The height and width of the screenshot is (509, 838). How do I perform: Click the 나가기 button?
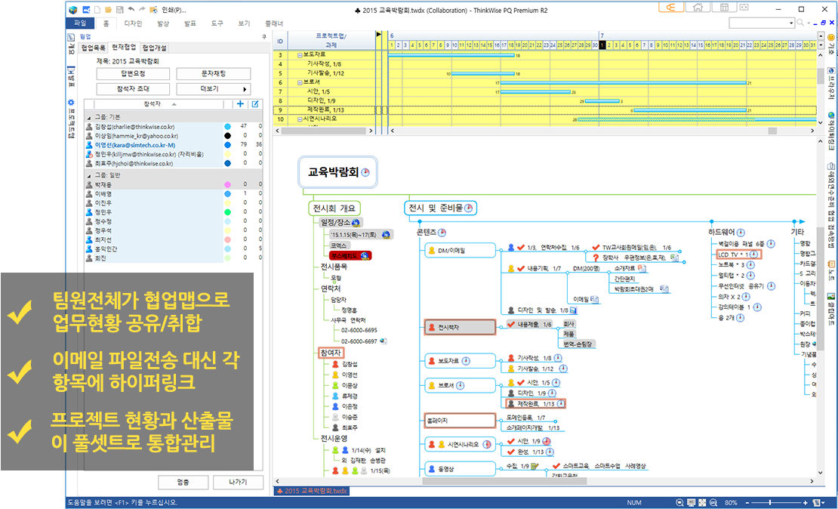pos(238,482)
